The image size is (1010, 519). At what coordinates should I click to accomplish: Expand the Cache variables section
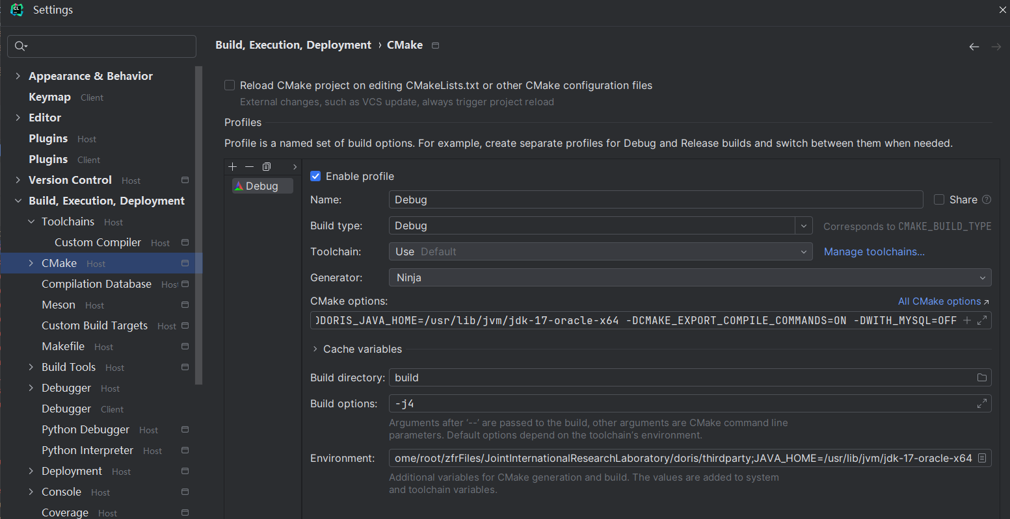[315, 349]
